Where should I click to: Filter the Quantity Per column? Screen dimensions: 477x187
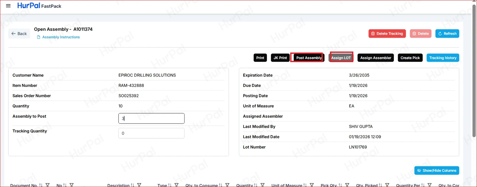pyautogui.click(x=430, y=185)
